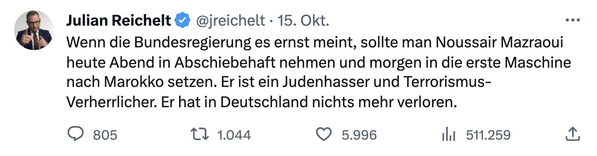The height and width of the screenshot is (156, 597).
Task: Click the word "Abschiebehaft" in the tweet
Action: point(225,62)
